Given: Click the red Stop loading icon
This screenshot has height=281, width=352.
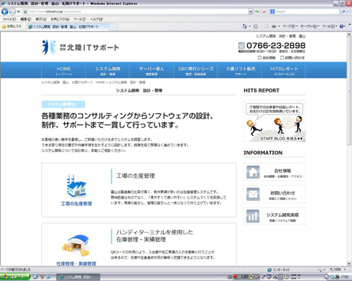Looking at the screenshot, I should [x=264, y=11].
